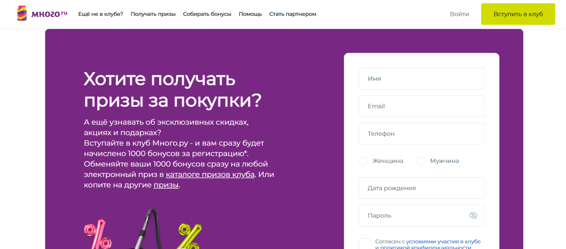Click the Email input field
The height and width of the screenshot is (249, 566).
421,106
